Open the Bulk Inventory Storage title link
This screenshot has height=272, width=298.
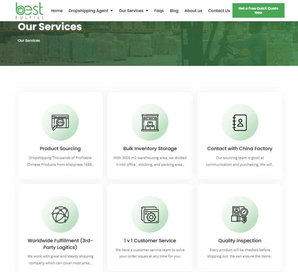pyautogui.click(x=150, y=148)
